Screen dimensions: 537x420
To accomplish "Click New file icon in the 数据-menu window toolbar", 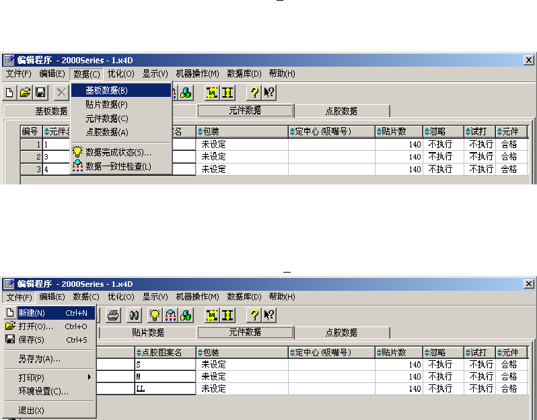I will [9, 92].
